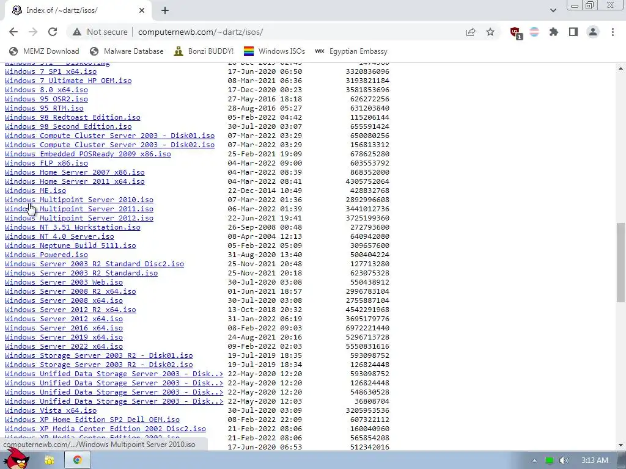The height and width of the screenshot is (469, 626).
Task: Open the Not secure site info warning
Action: point(100,32)
